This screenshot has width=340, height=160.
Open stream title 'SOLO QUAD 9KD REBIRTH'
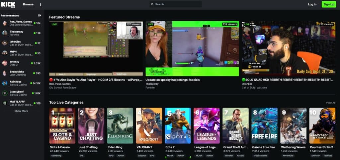click(x=288, y=80)
